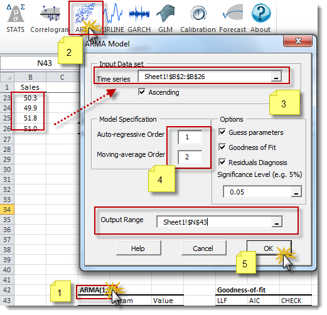Confirm the ARMA model with OK

(x=269, y=248)
